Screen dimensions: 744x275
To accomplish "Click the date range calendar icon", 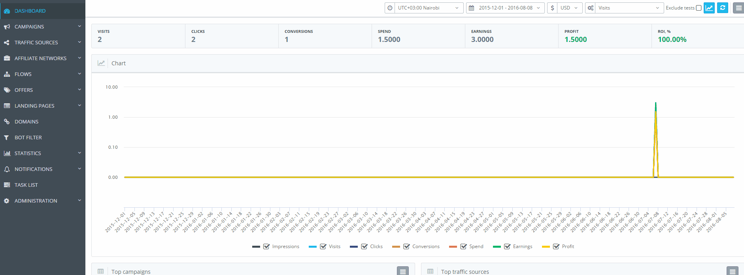I will (x=471, y=8).
